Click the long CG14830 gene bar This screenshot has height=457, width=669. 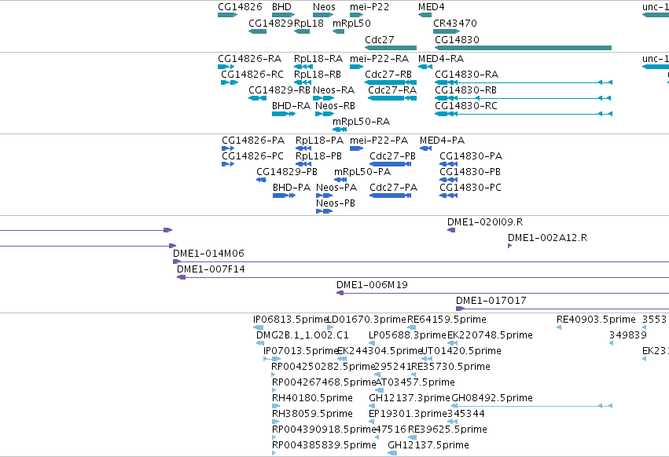[523, 48]
